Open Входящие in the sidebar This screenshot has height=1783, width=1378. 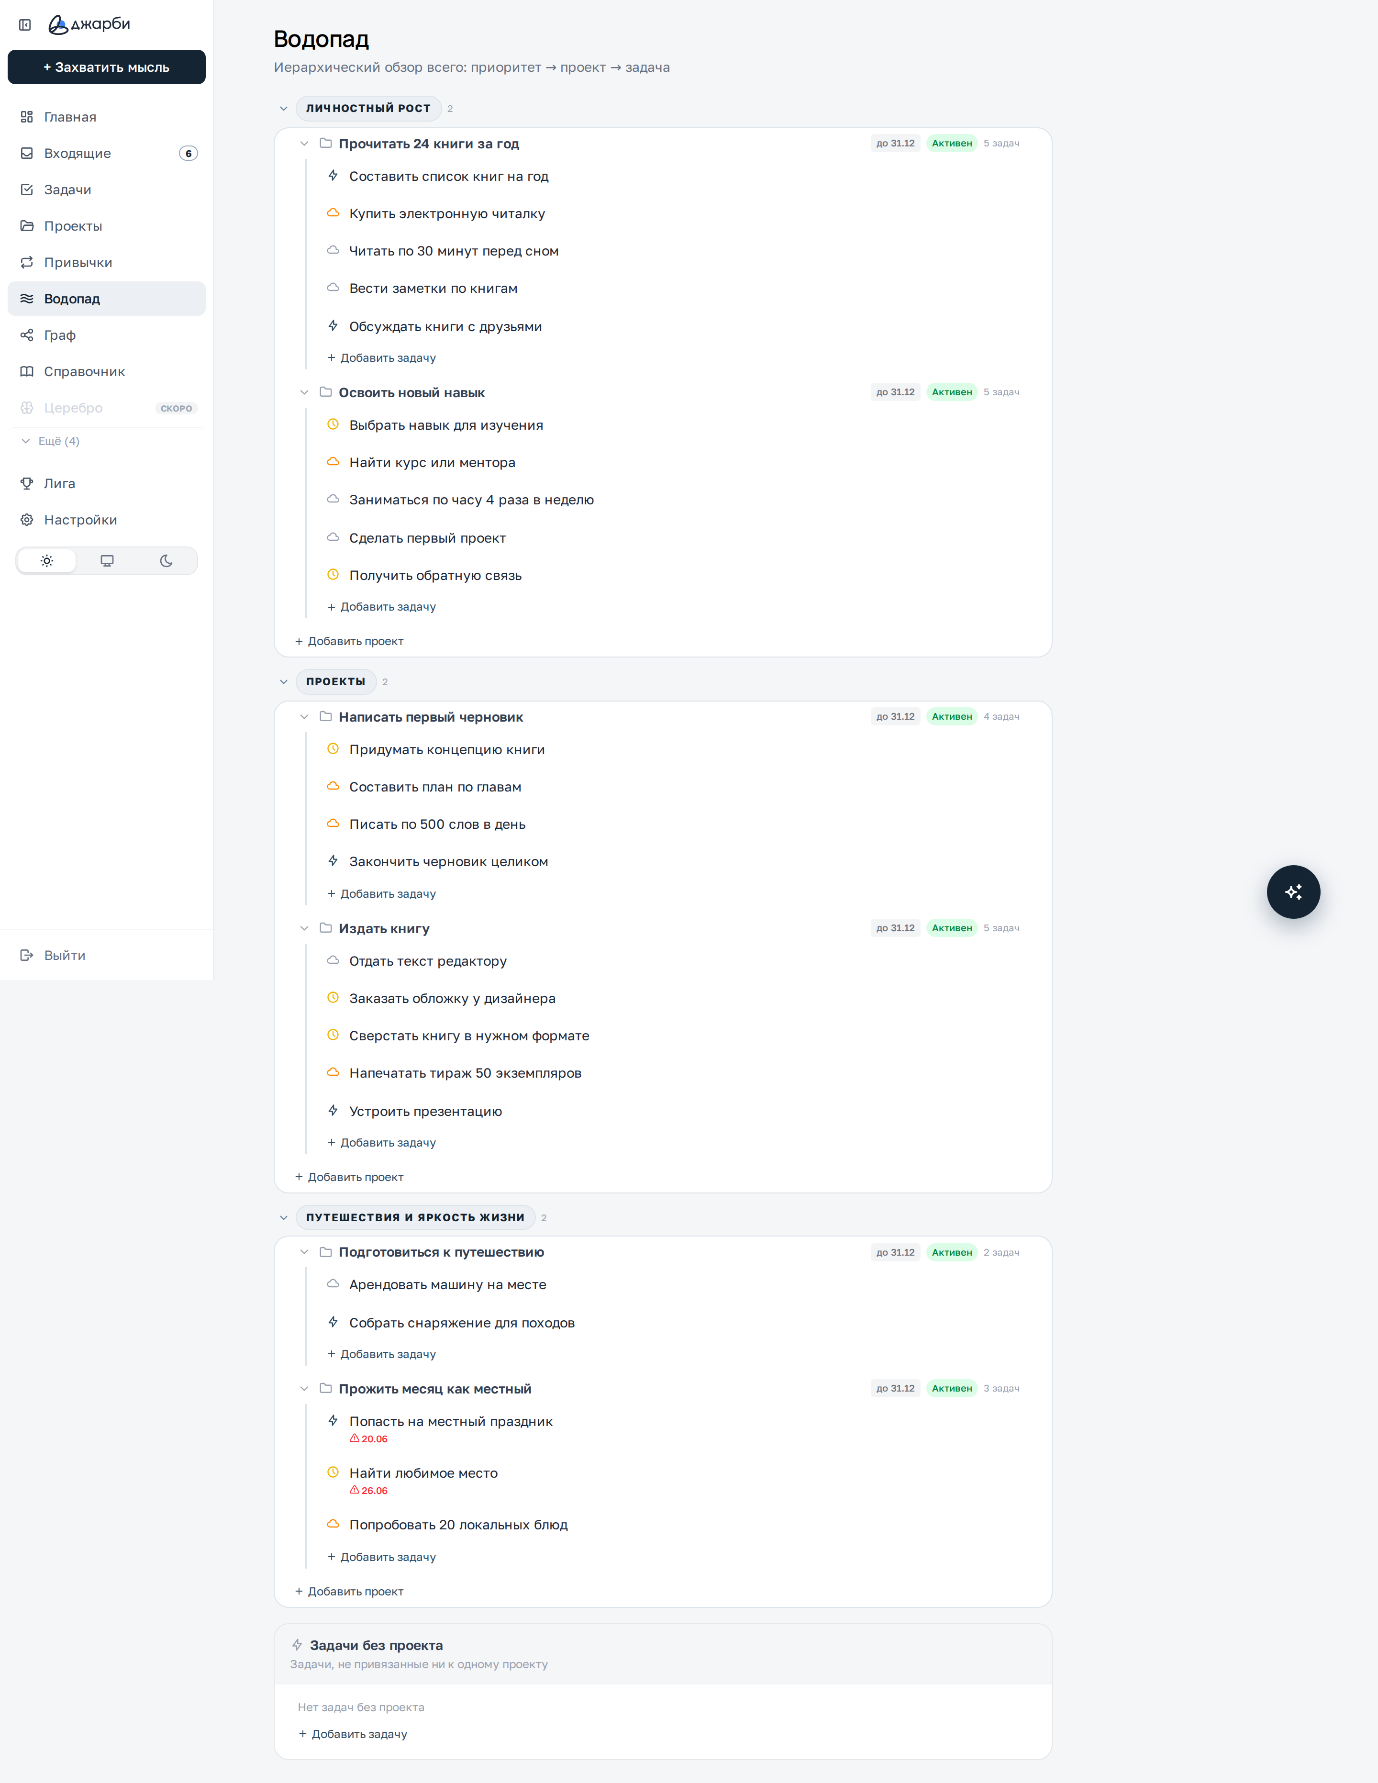pyautogui.click(x=106, y=154)
